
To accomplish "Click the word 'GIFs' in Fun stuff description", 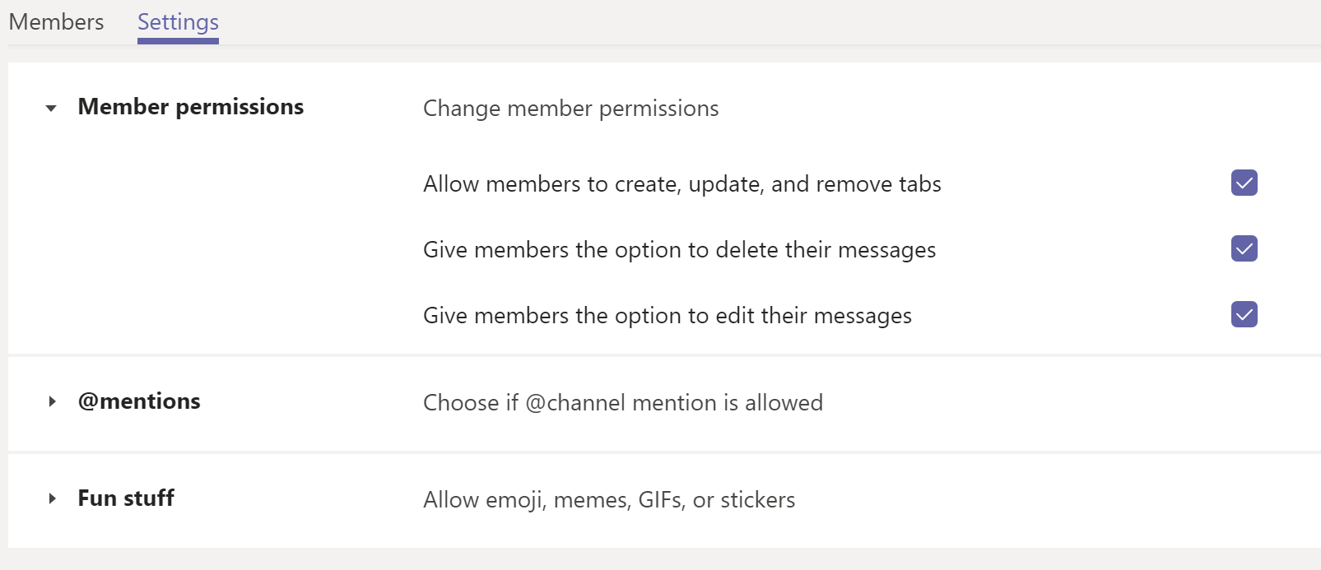I will (x=661, y=500).
